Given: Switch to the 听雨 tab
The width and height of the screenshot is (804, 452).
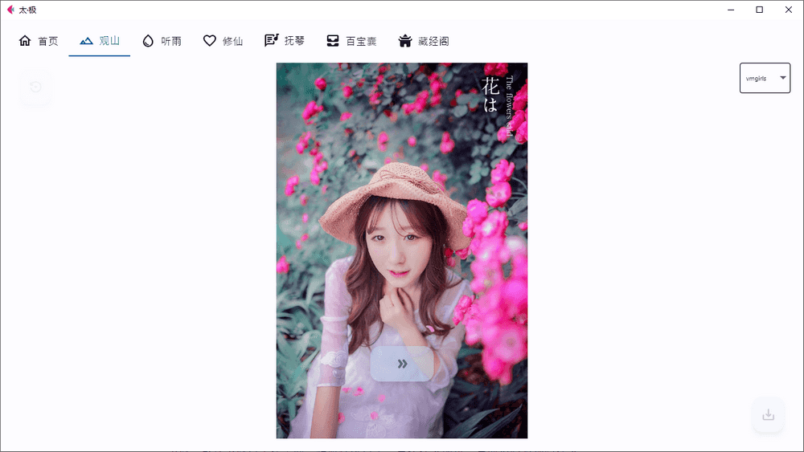Looking at the screenshot, I should 170,41.
